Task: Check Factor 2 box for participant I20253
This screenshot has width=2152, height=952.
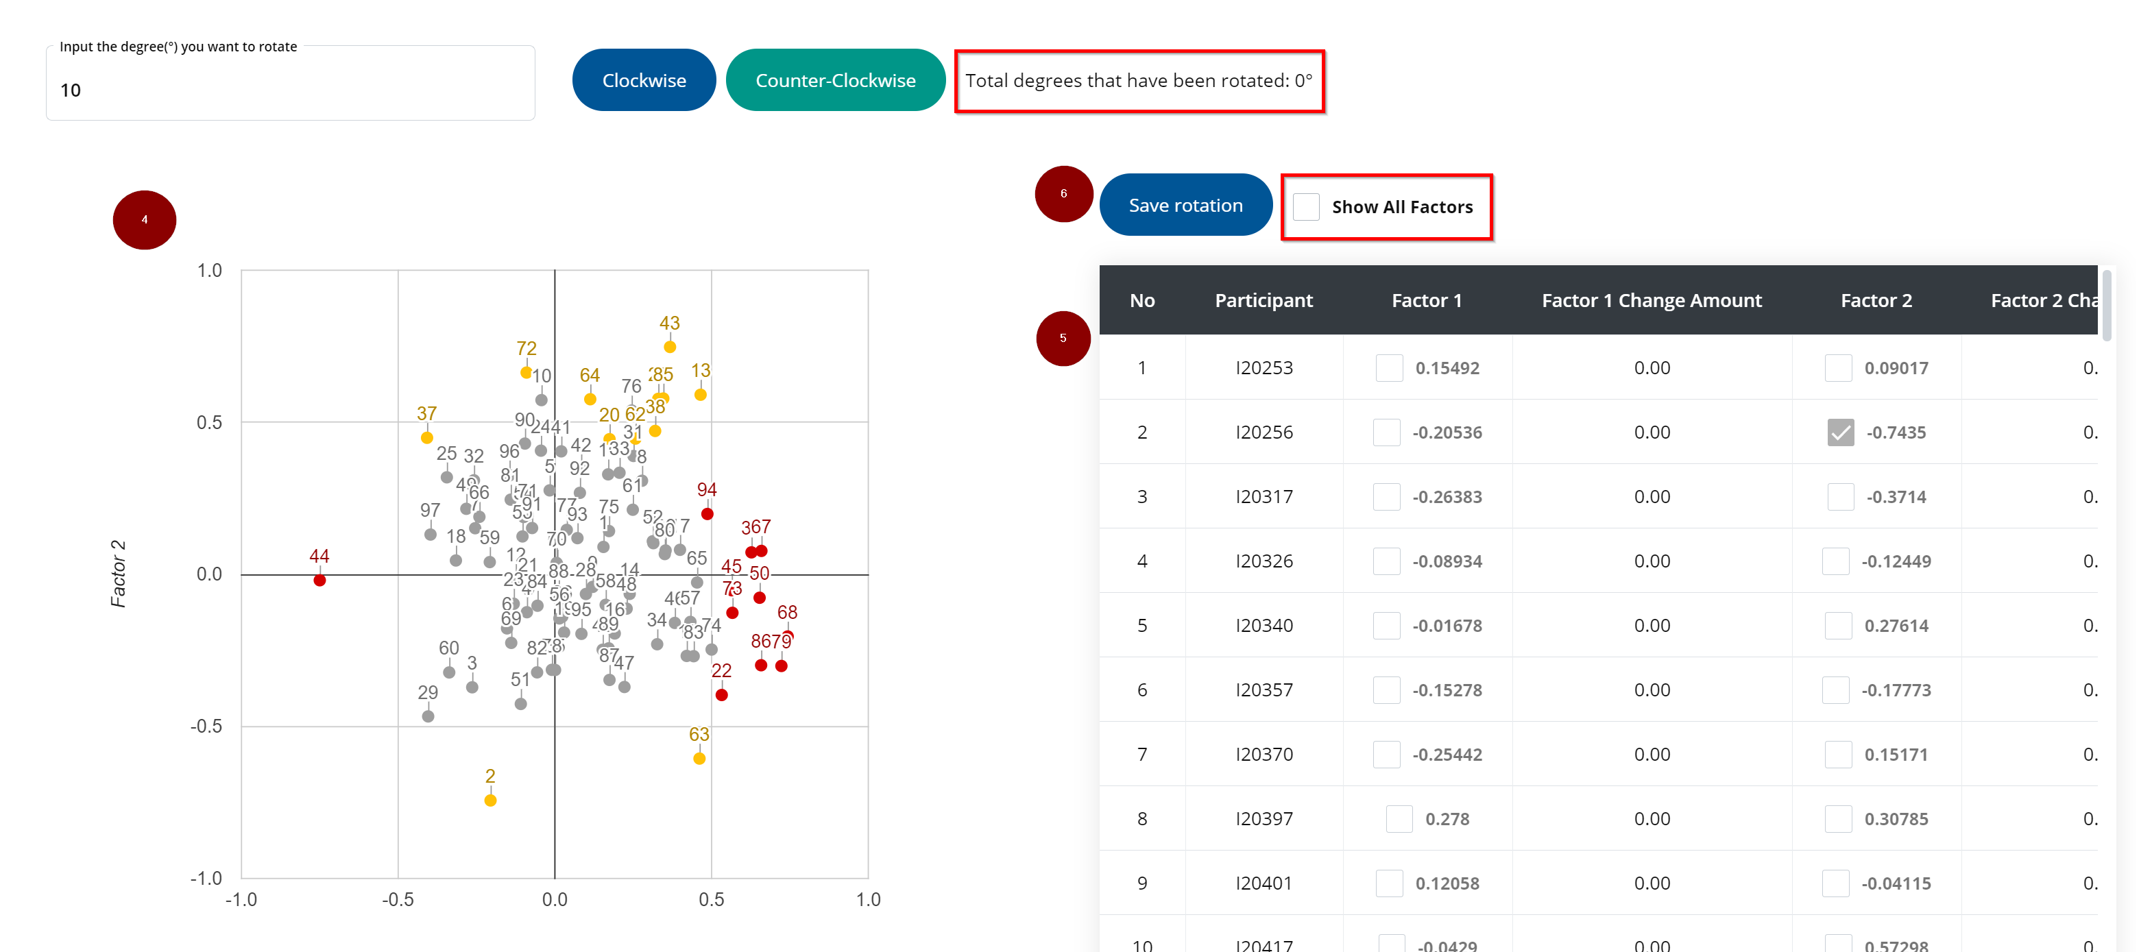Action: [x=1838, y=368]
